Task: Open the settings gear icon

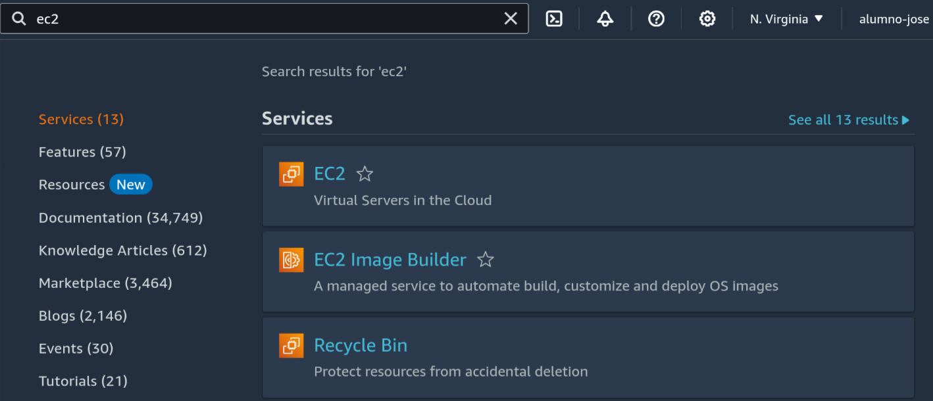Action: coord(707,19)
